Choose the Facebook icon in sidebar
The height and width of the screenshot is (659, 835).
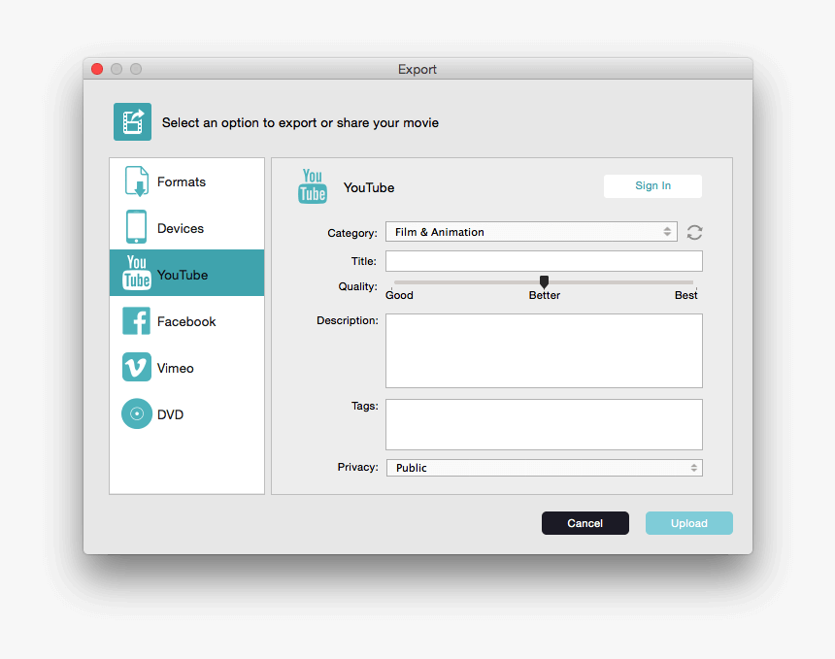(x=136, y=321)
